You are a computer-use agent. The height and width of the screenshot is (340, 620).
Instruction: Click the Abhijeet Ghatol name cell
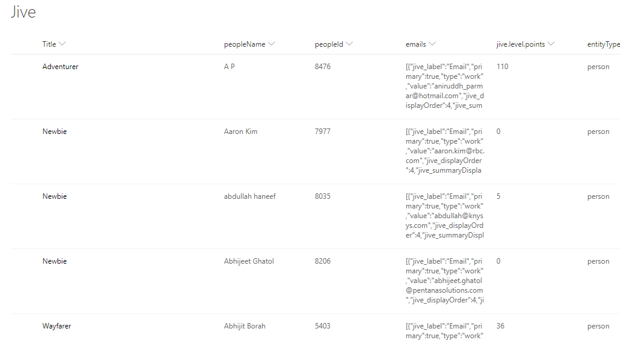pos(249,261)
